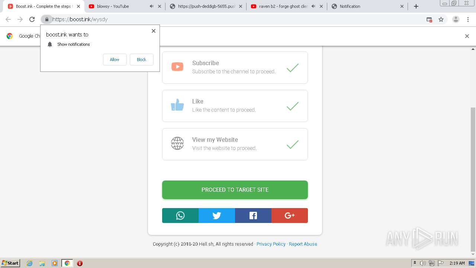Click the address bar URL field
The width and height of the screenshot is (476, 268).
point(238,19)
